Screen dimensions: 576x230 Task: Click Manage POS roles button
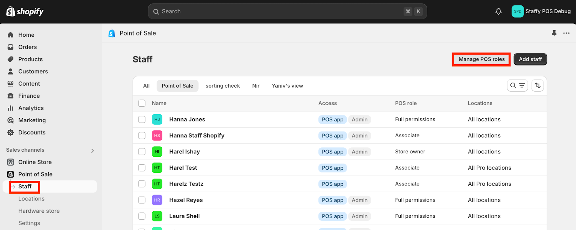481,59
